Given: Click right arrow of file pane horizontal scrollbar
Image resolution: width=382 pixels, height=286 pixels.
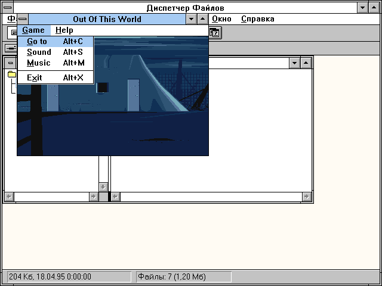Looking at the screenshot, I should tap(307, 197).
